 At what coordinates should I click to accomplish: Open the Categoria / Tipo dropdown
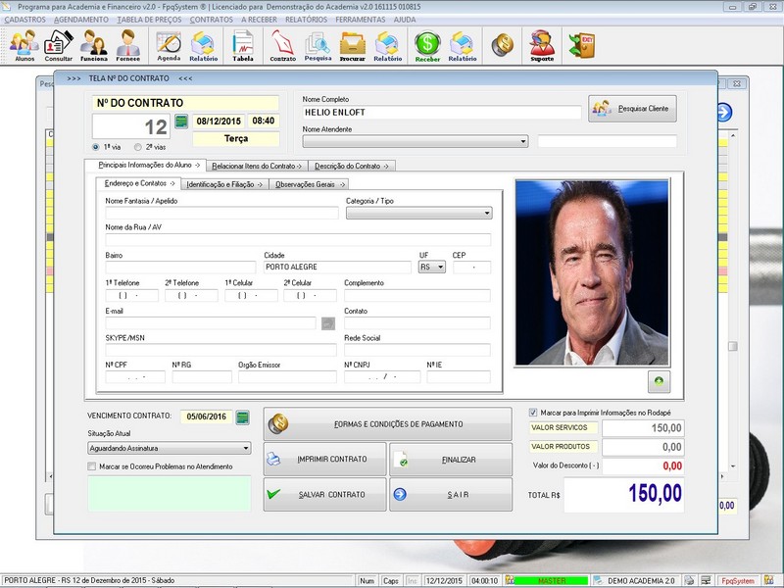pos(486,213)
